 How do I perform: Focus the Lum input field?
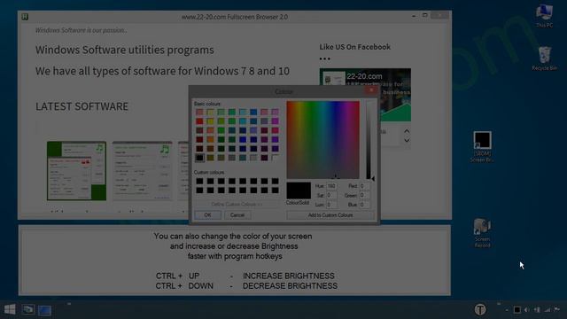[x=331, y=205]
